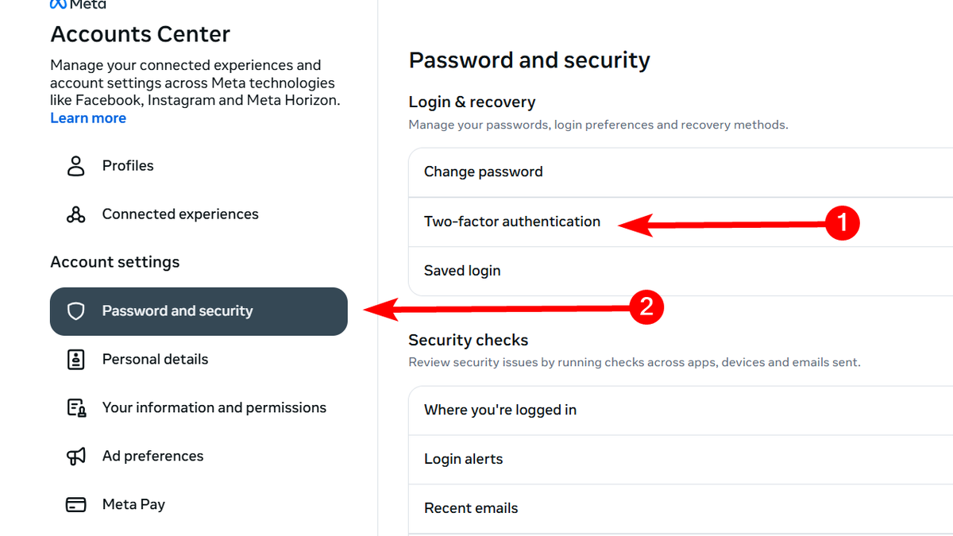The width and height of the screenshot is (953, 536).
Task: Select the Saved login row
Action: tap(462, 271)
